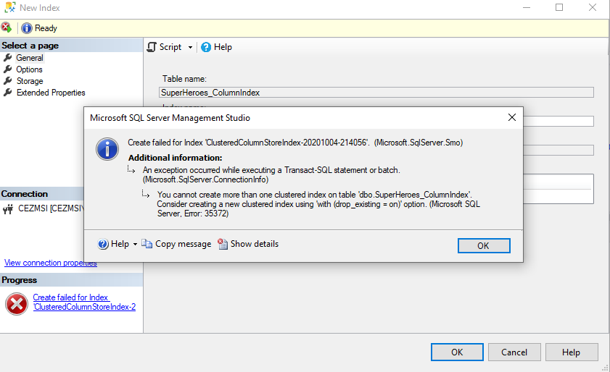This screenshot has width=610, height=372.
Task: Click the red failure icon in Progress
Action: [x=17, y=304]
